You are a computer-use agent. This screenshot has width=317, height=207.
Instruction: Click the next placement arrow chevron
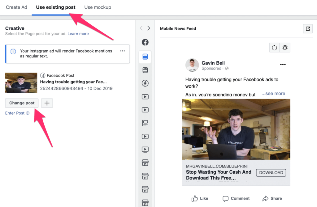149,28
